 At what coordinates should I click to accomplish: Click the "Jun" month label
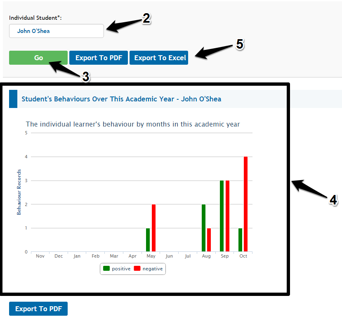point(169,256)
